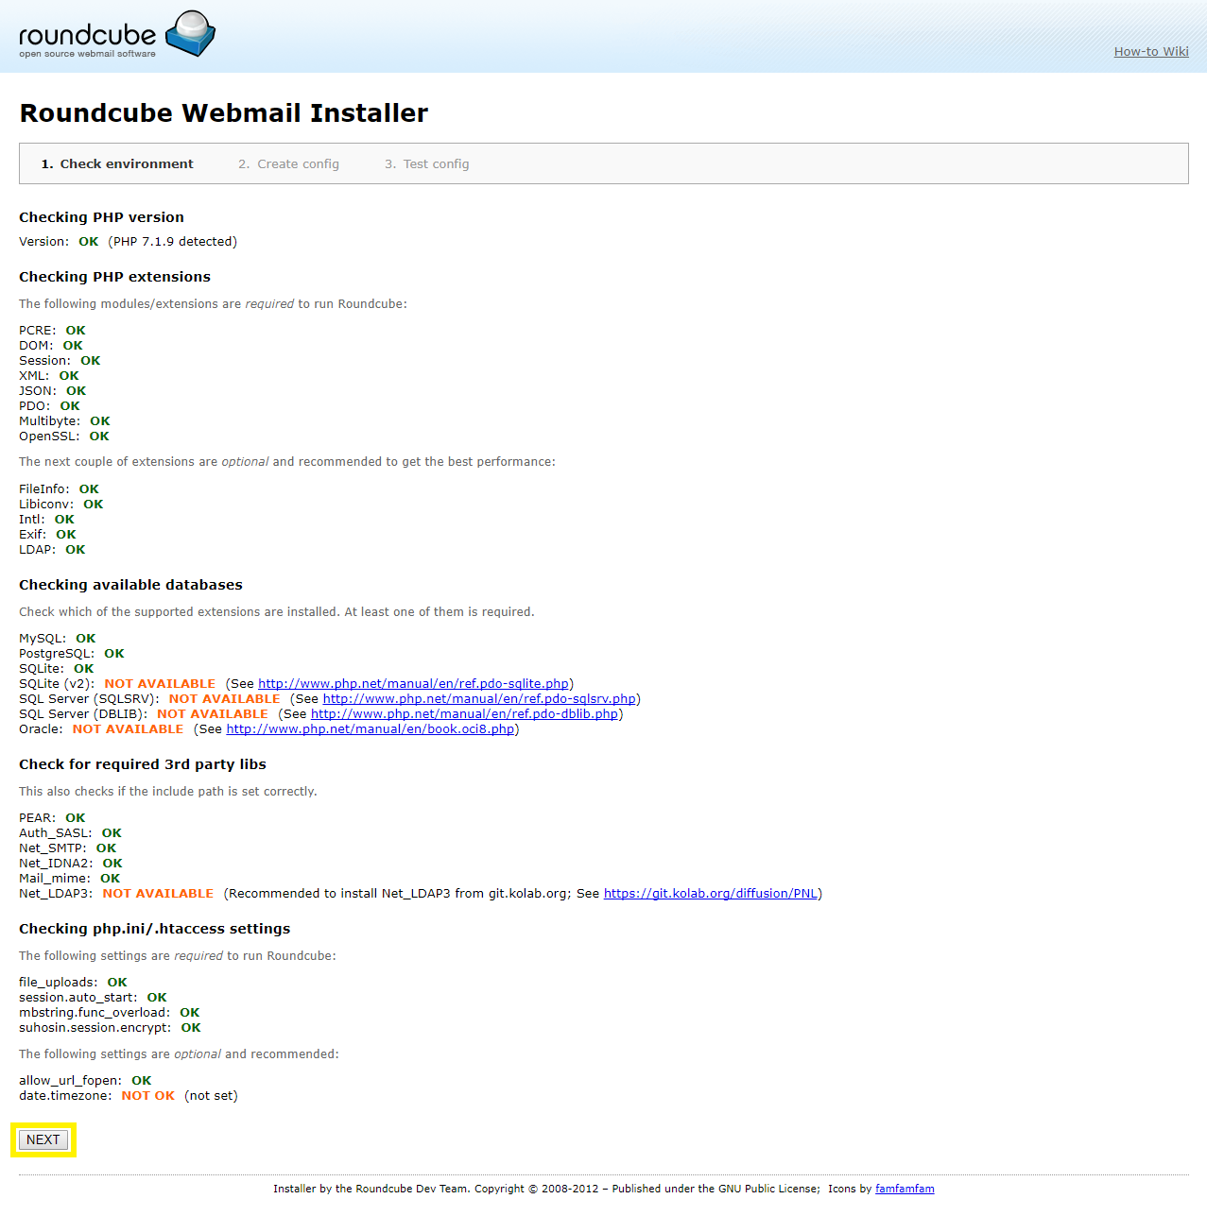Click the MySQL OK row

pos(58,639)
